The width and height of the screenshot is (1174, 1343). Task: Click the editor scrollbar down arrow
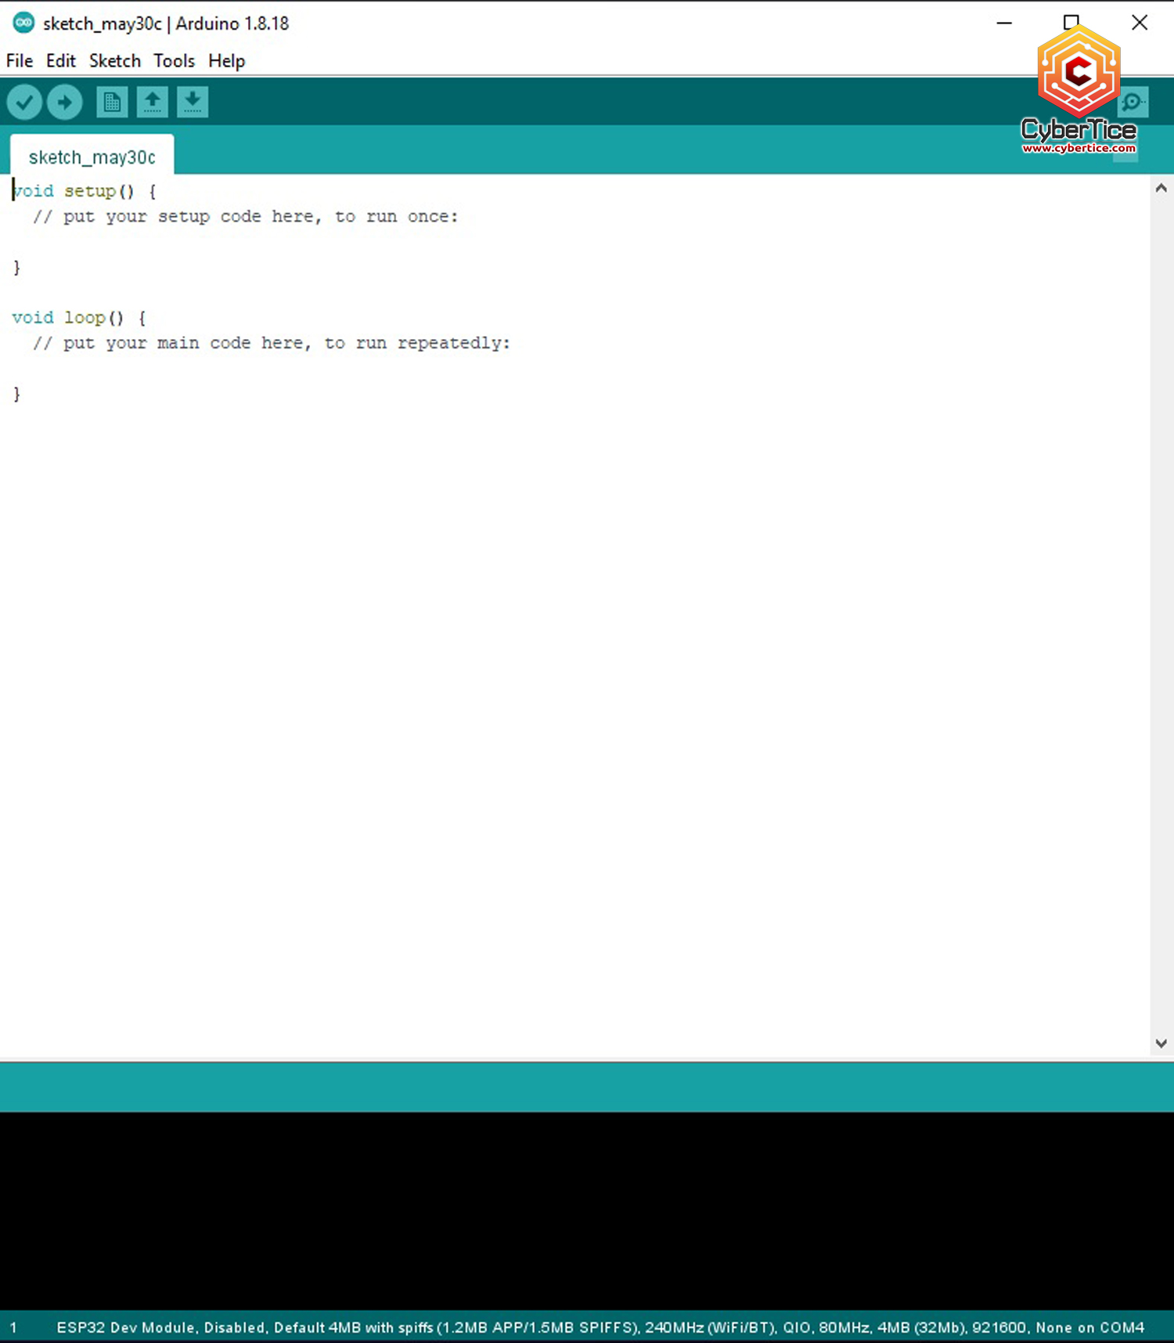click(x=1161, y=1043)
